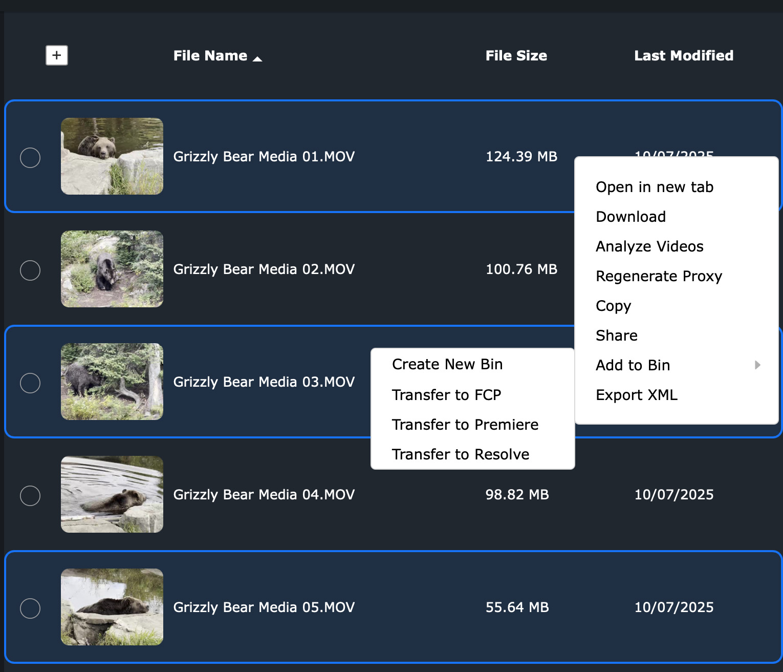Choose Open in new tab
The width and height of the screenshot is (783, 672).
[x=654, y=187]
